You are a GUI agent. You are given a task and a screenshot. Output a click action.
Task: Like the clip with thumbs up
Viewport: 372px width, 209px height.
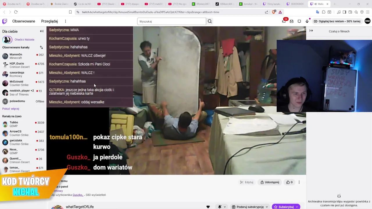(289, 182)
